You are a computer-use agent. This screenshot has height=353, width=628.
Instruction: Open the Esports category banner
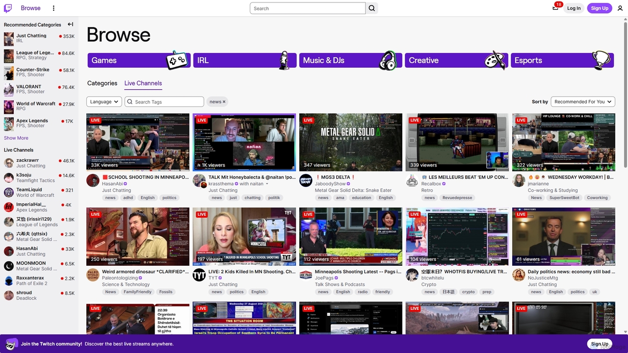pos(562,60)
